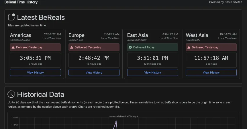Click the West Asia region heading
Viewport: 247px width, 129px height.
(197, 35)
